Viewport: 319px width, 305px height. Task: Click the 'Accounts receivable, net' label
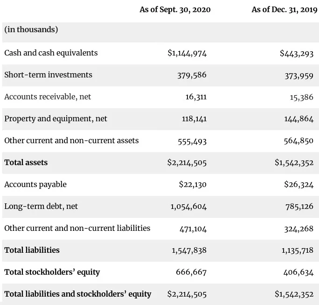click(x=48, y=97)
